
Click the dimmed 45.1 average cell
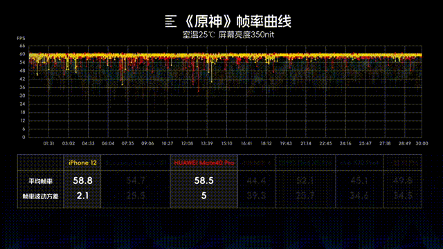[x=359, y=181]
